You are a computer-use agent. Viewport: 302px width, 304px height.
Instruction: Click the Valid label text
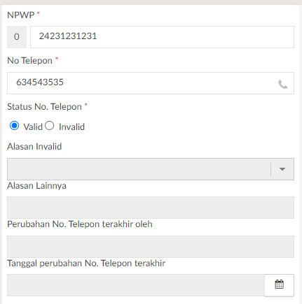(33, 127)
